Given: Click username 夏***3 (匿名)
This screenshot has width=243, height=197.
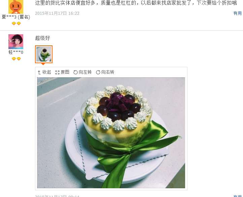Looking at the screenshot, I should [x=16, y=17].
